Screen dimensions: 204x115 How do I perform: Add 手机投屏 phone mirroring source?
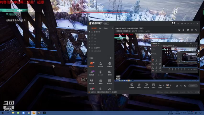tap(146, 86)
